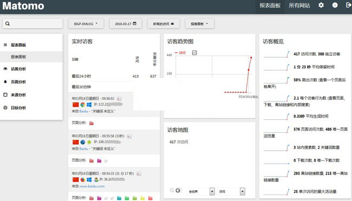Click the logout icon in top bar

pos(349,5)
